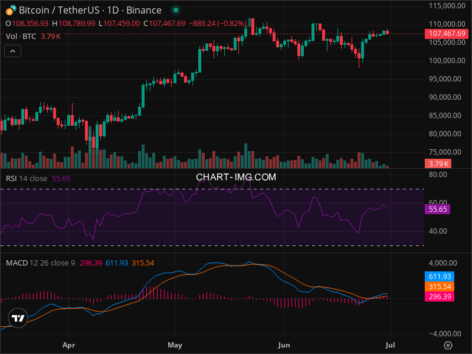Click the 100,000.00 price axis label
The image size is (472, 354).
coord(447,61)
